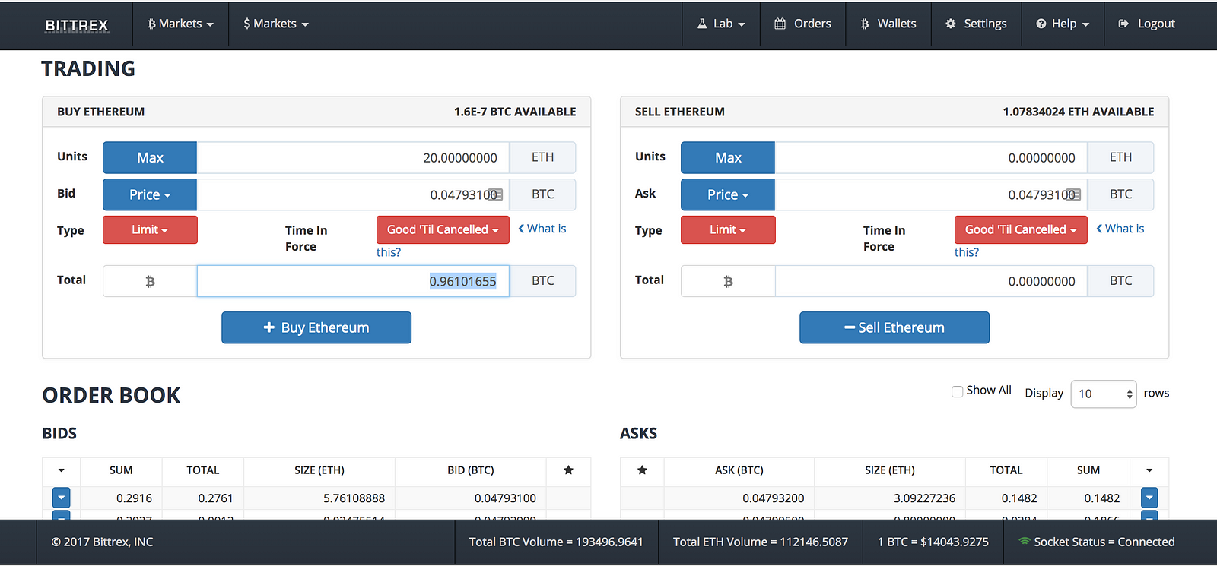Open Limit type dropdown in Buy panel

(150, 229)
